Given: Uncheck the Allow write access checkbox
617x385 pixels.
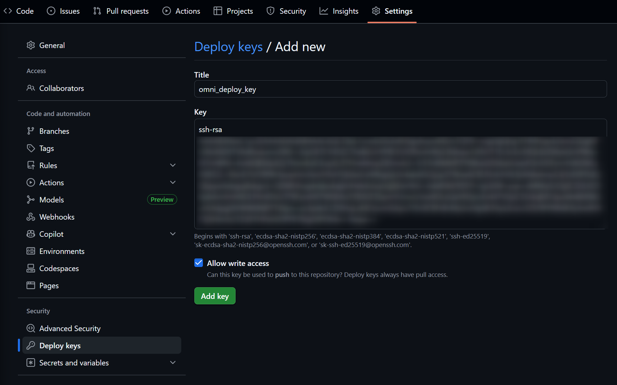Looking at the screenshot, I should click(198, 263).
